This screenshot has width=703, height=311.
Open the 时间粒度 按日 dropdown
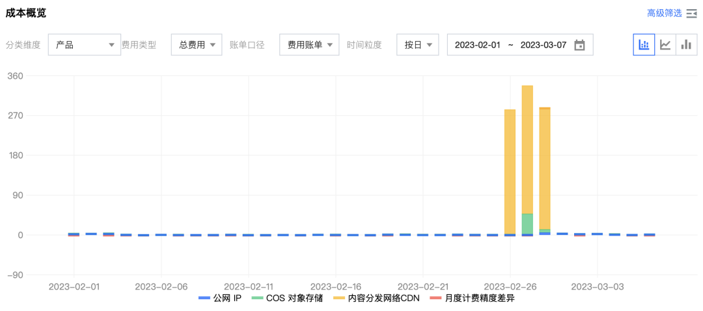tap(417, 45)
